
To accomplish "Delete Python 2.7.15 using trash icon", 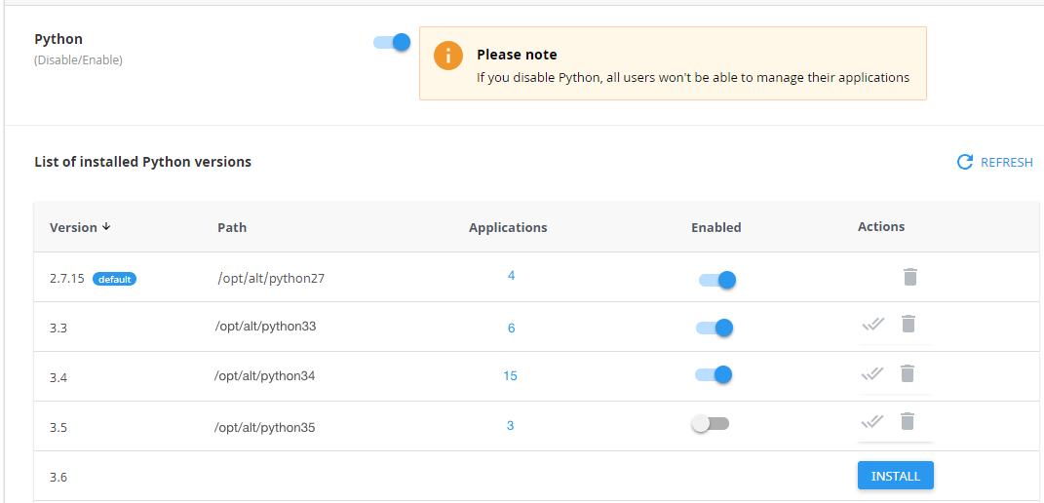I will click(x=909, y=277).
